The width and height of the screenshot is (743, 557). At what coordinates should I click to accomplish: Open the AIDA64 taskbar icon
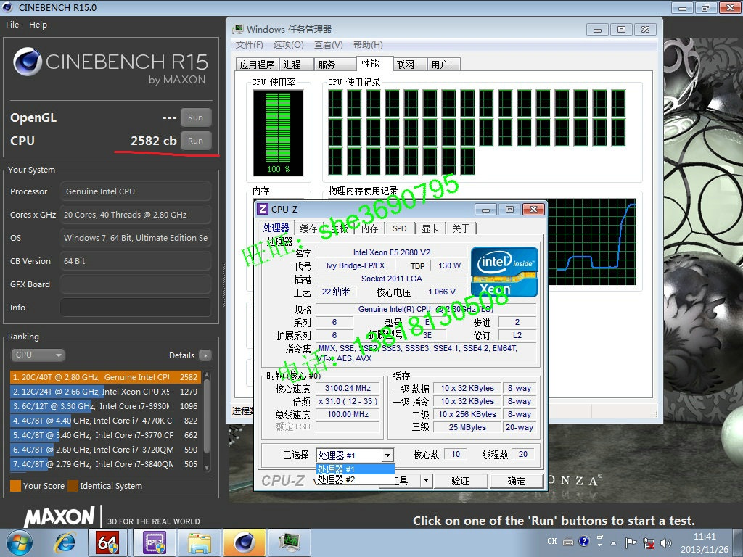coord(108,542)
